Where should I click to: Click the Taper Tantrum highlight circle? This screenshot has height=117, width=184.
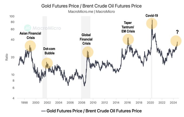click(128, 40)
